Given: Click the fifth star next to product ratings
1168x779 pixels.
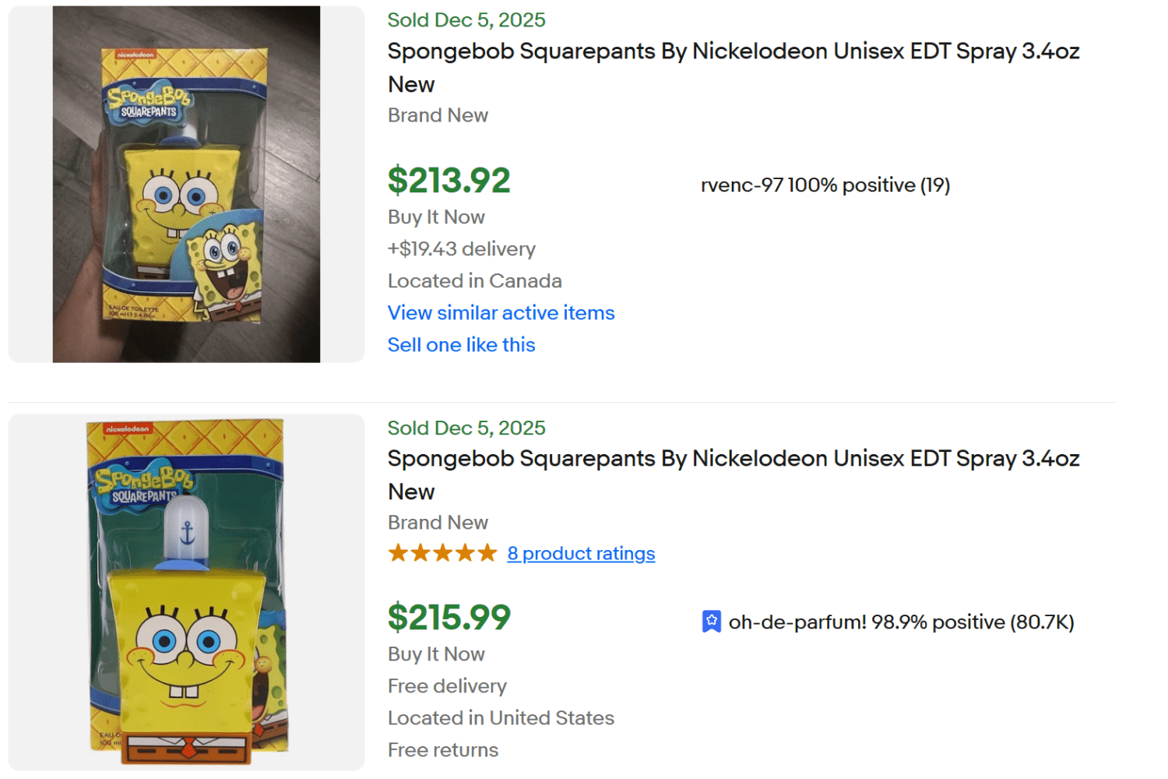Looking at the screenshot, I should [488, 552].
